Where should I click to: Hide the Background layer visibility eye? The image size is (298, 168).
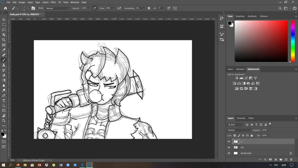click(x=229, y=153)
